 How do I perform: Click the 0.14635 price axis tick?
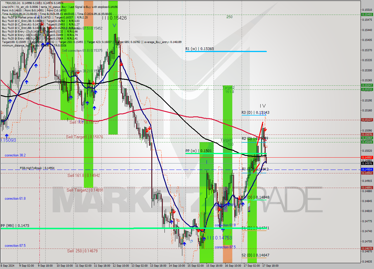[367, 261]
